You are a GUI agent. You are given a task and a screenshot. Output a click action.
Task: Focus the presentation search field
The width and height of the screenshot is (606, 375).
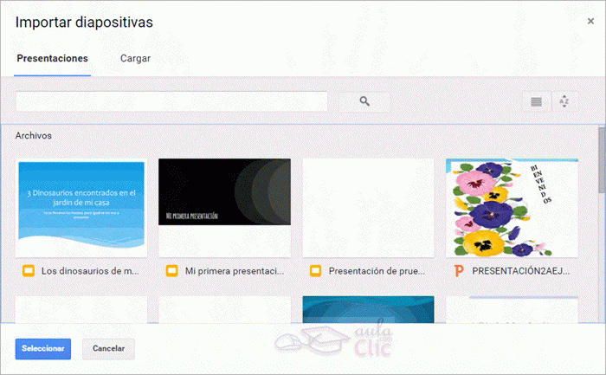171,101
